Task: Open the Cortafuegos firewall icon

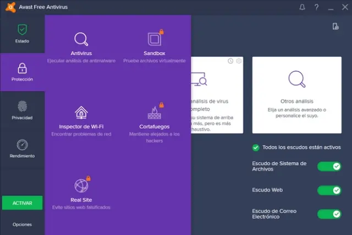Action: (x=154, y=113)
